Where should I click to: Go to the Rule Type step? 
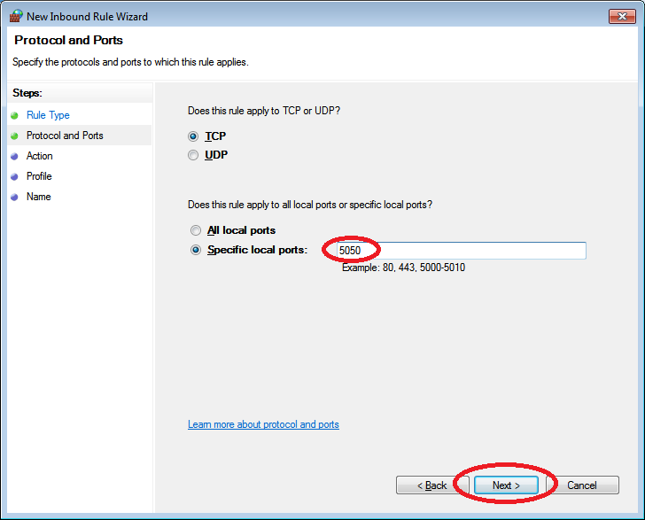tap(48, 115)
